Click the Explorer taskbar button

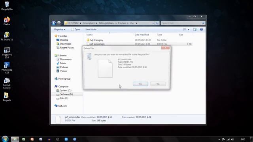15,139
